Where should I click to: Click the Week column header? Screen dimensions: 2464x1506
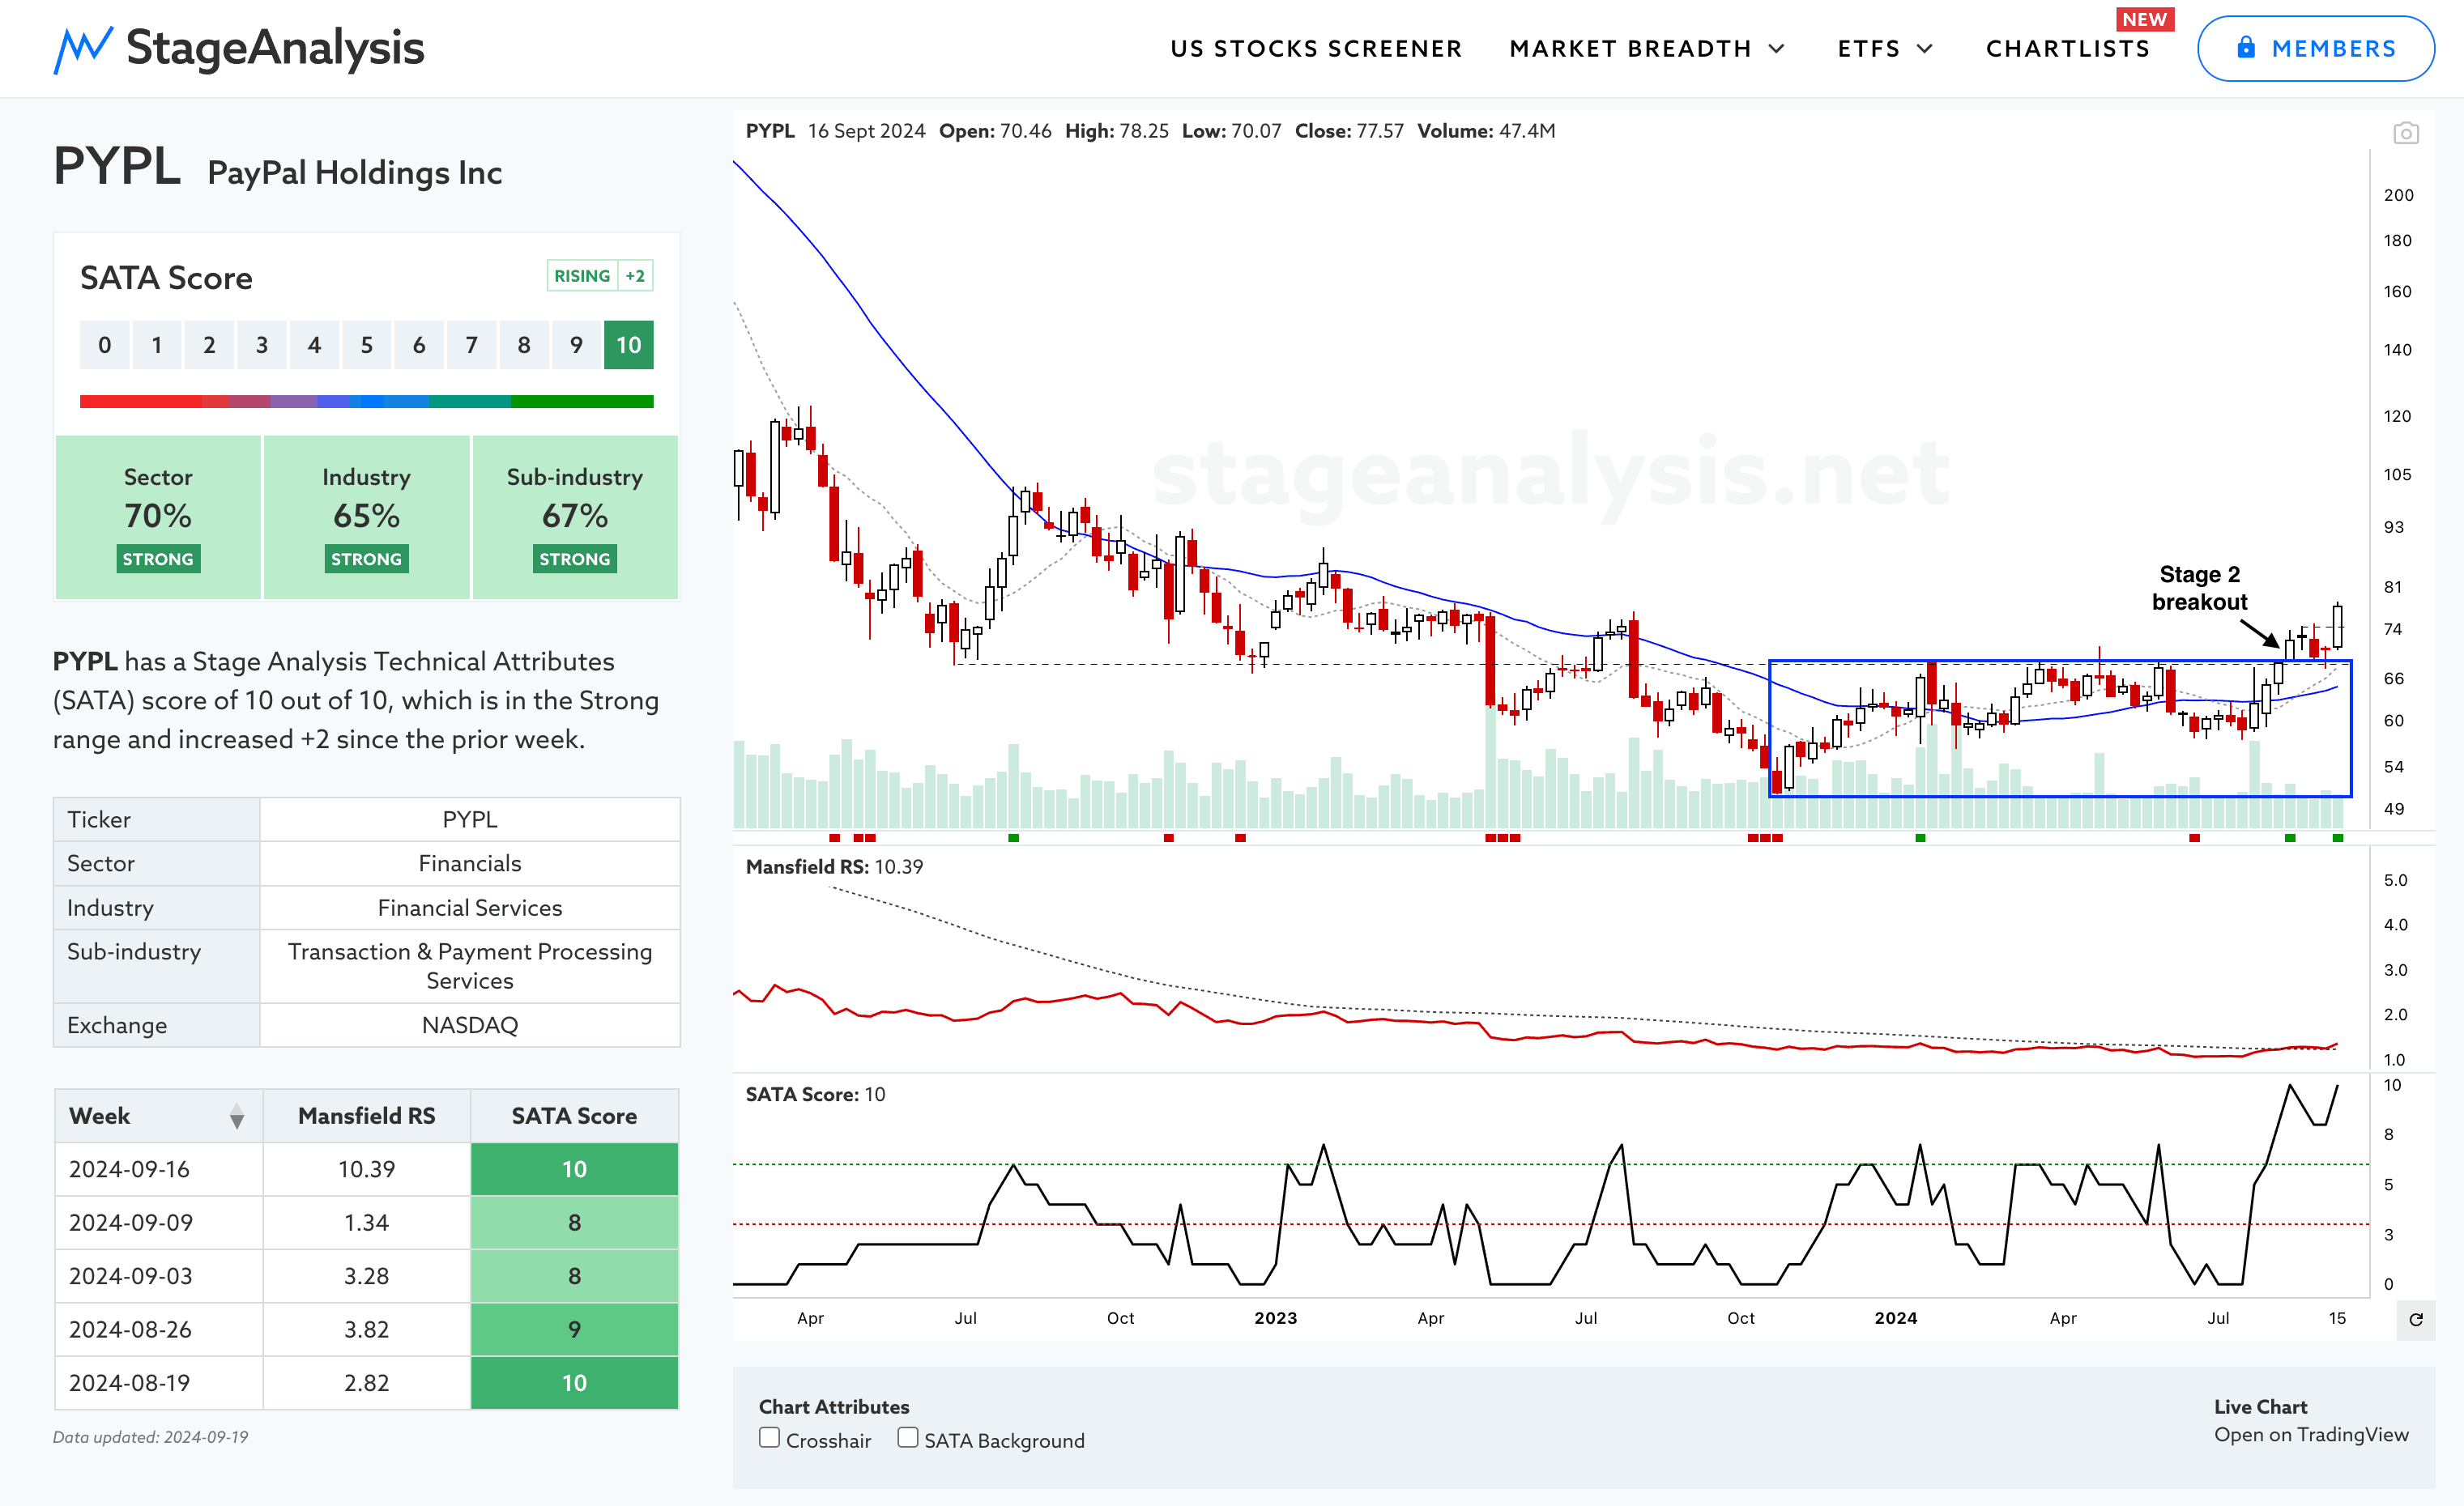pos(158,1117)
